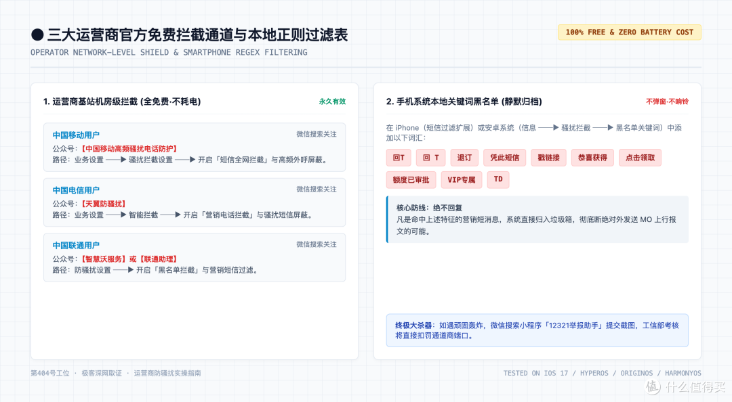Click '【天翼防骚扰】' account name
The image size is (732, 402).
pyautogui.click(x=103, y=204)
